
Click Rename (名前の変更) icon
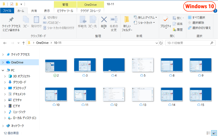pos(114,20)
